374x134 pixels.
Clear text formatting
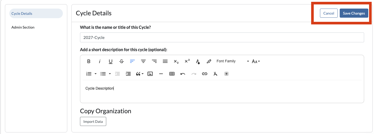click(x=215, y=74)
